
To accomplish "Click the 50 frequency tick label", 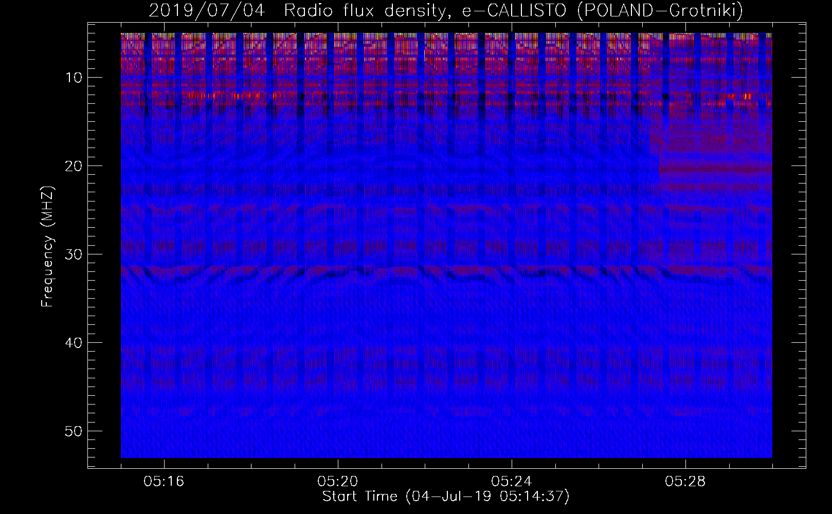I will (74, 431).
